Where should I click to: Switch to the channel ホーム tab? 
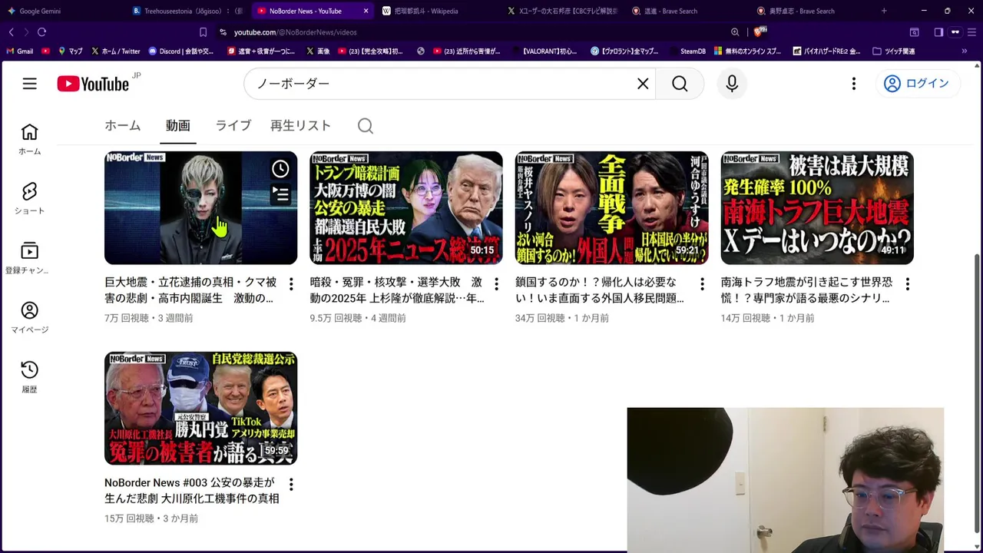click(x=123, y=125)
